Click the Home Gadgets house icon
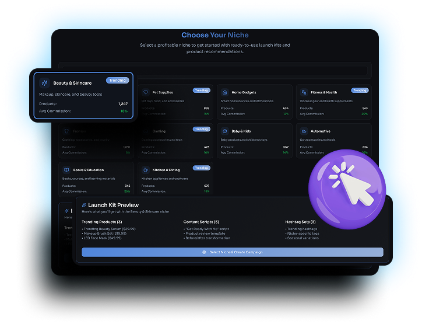This screenshot has width=422, height=324. point(225,92)
